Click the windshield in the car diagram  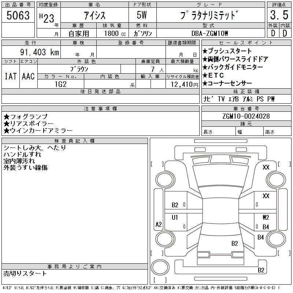220,175
